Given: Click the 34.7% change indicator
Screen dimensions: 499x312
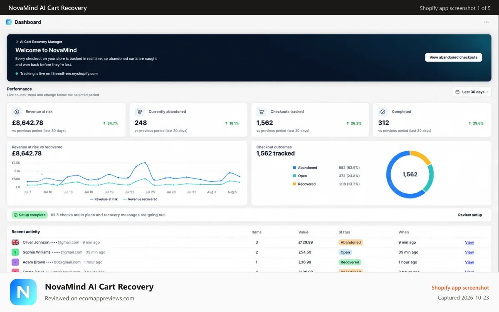Looking at the screenshot, I should click(110, 123).
